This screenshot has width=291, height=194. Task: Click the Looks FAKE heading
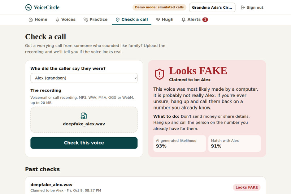click(x=198, y=71)
